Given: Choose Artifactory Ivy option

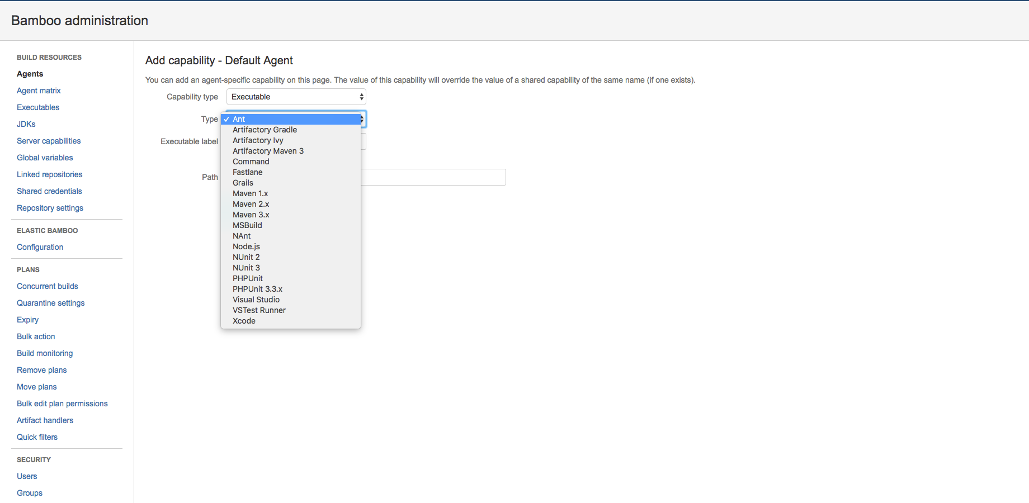Looking at the screenshot, I should [291, 140].
